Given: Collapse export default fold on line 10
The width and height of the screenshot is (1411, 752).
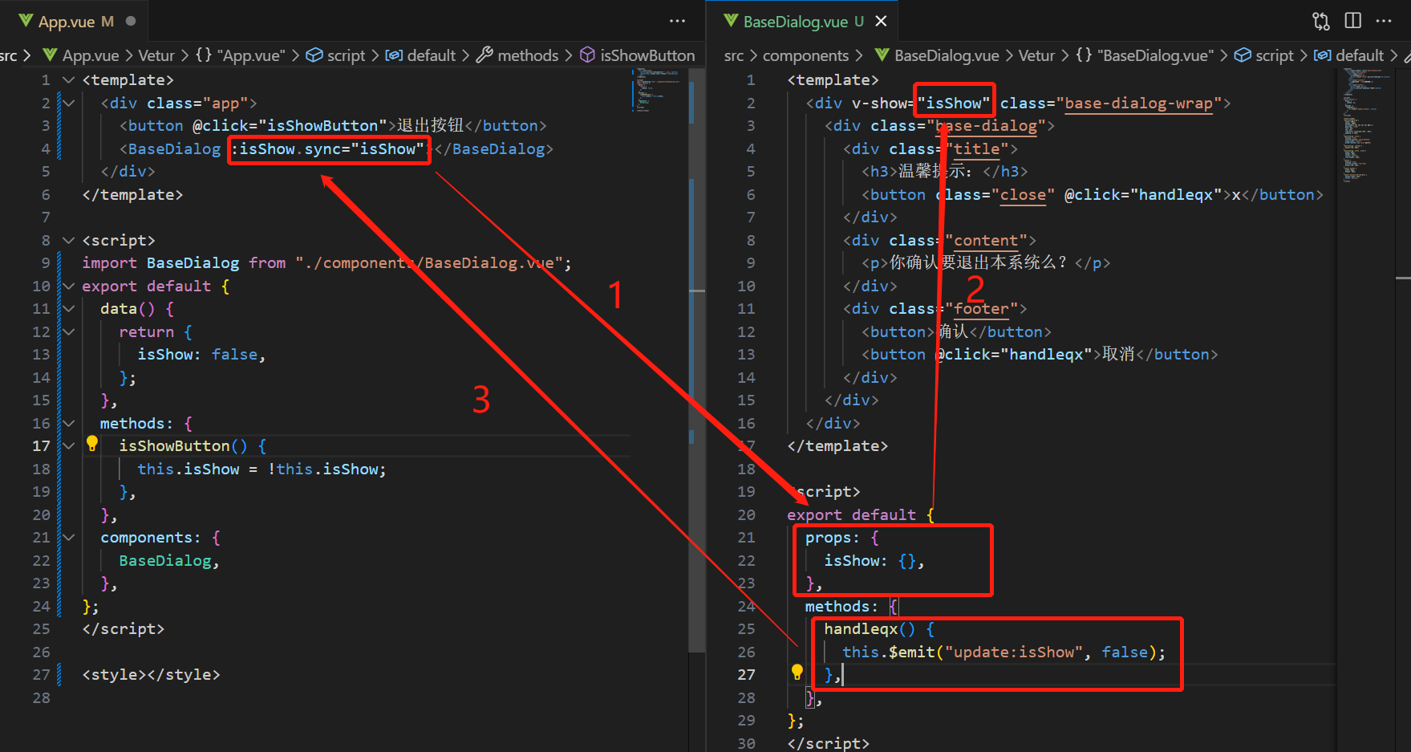Looking at the screenshot, I should point(69,286).
